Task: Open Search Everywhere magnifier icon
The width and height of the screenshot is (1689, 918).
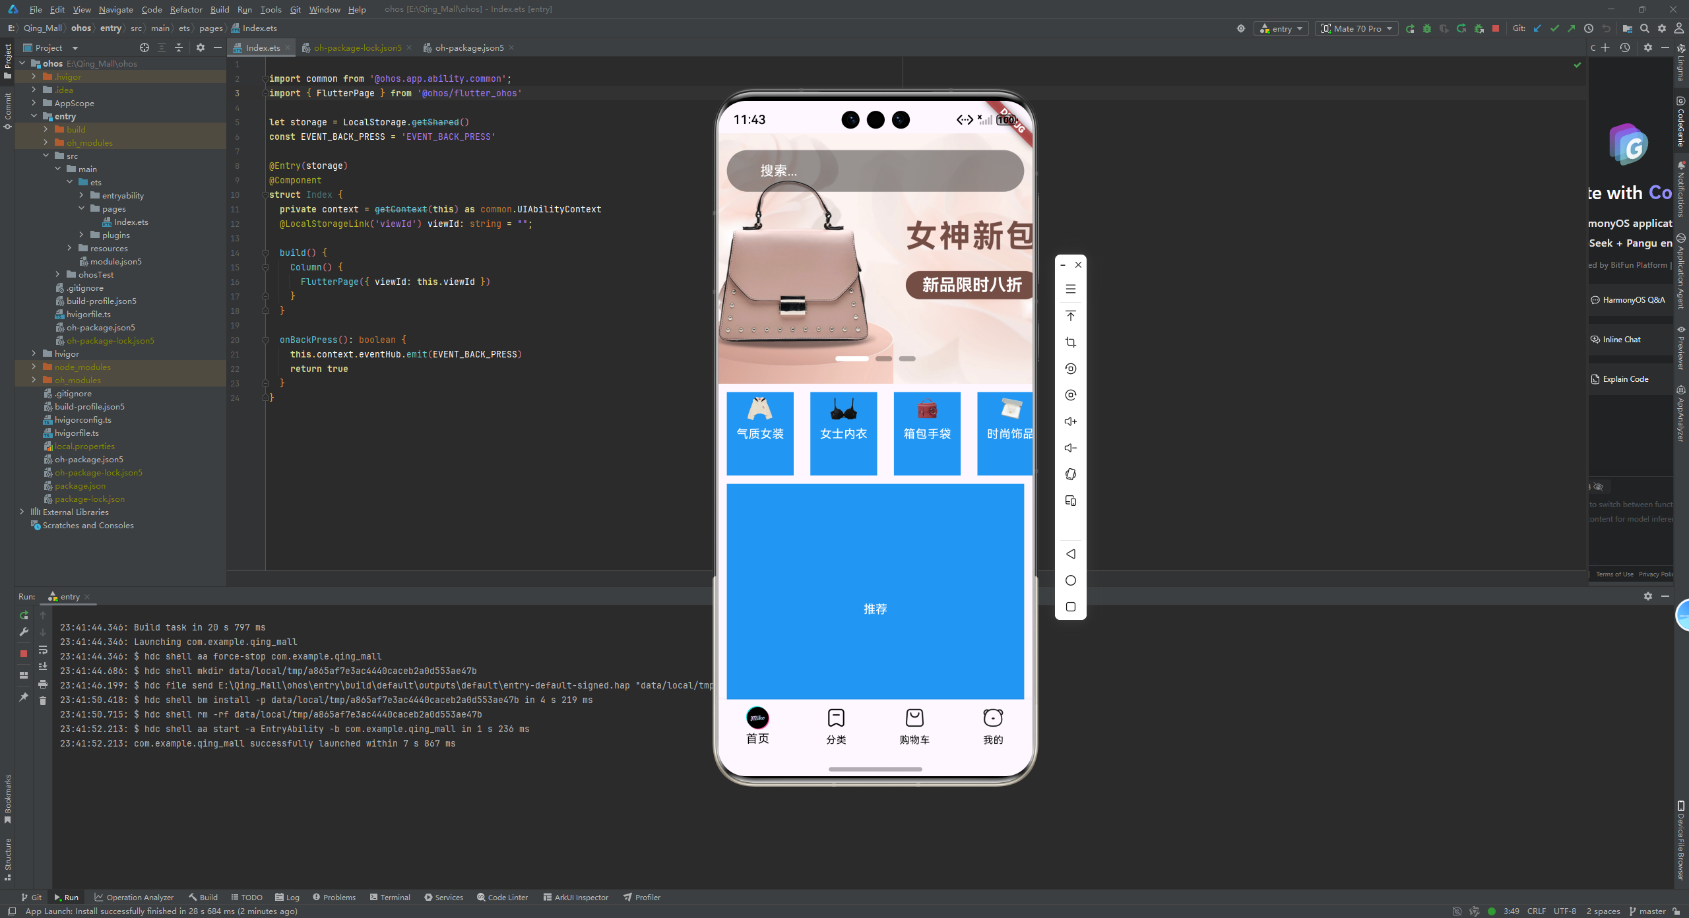Action: coord(1645,28)
